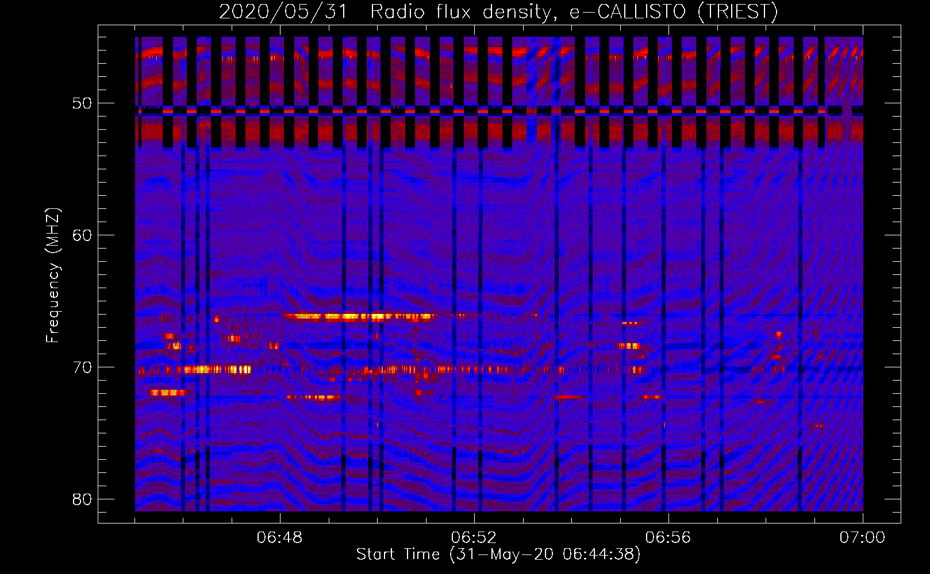Click the '06:52' time tick label
Viewport: 930px width, 574px height.
[474, 537]
